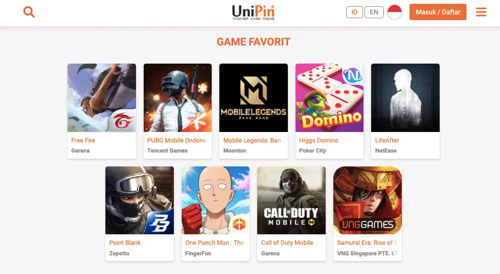Click the Higgs Domino title text
Viewport: 500px width, 274px height.
coord(318,140)
